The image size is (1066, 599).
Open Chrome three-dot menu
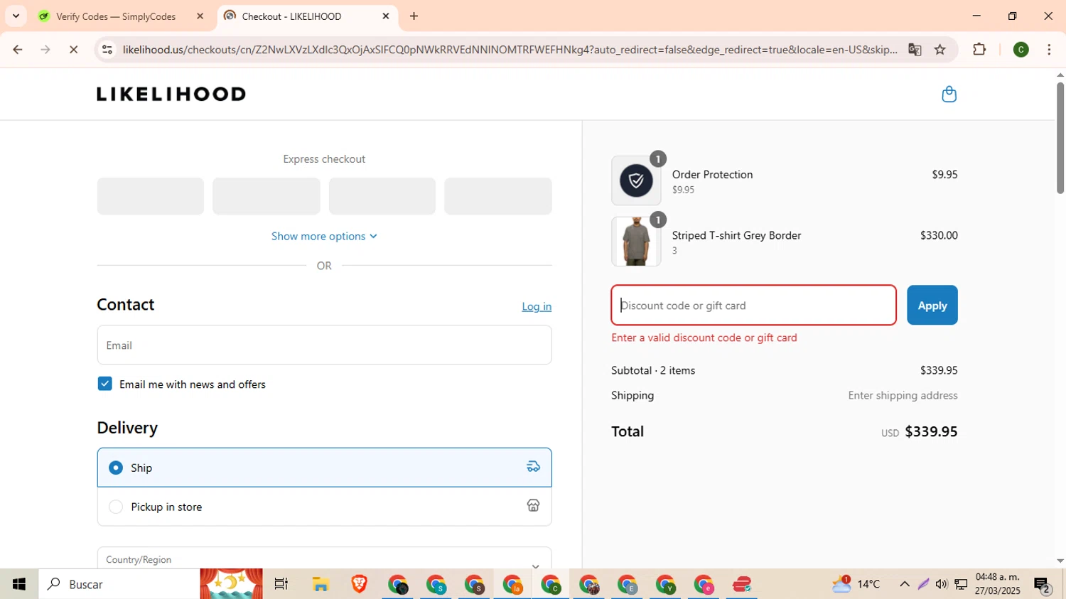click(x=1049, y=50)
